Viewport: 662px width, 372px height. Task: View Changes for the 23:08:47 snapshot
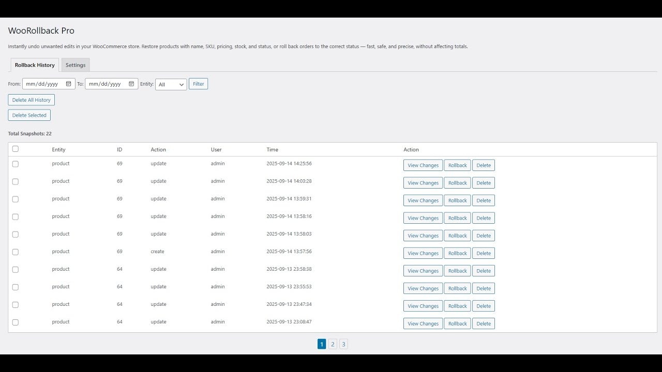tap(423, 323)
